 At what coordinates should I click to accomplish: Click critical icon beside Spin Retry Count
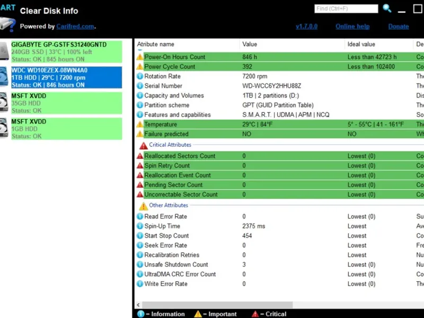(140, 165)
